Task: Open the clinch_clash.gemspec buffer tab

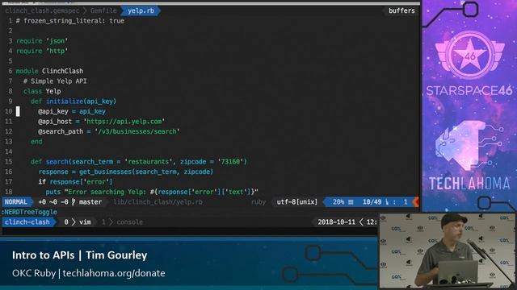Action: tap(42, 10)
